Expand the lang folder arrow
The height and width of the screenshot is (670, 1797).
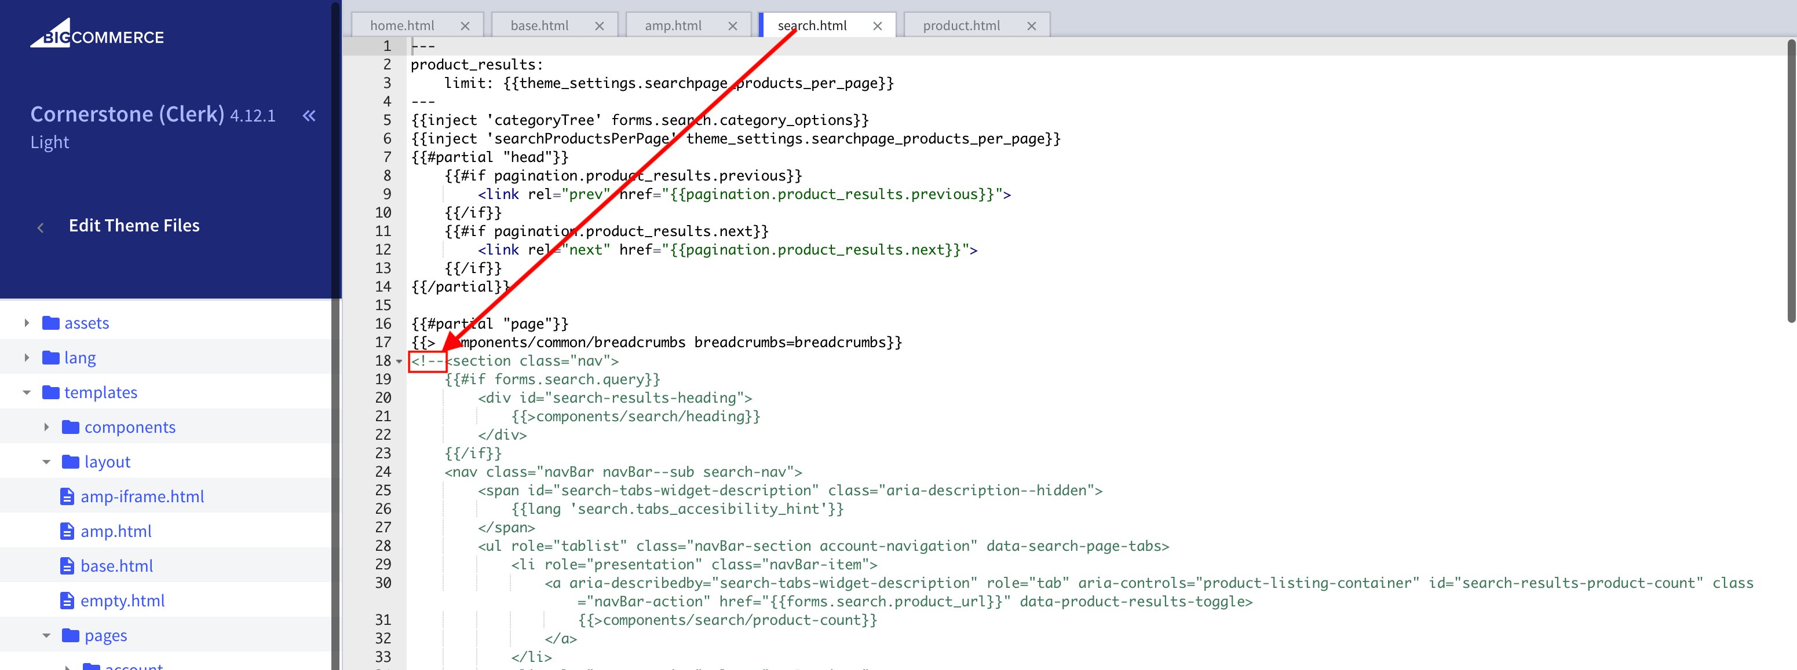pyautogui.click(x=27, y=358)
